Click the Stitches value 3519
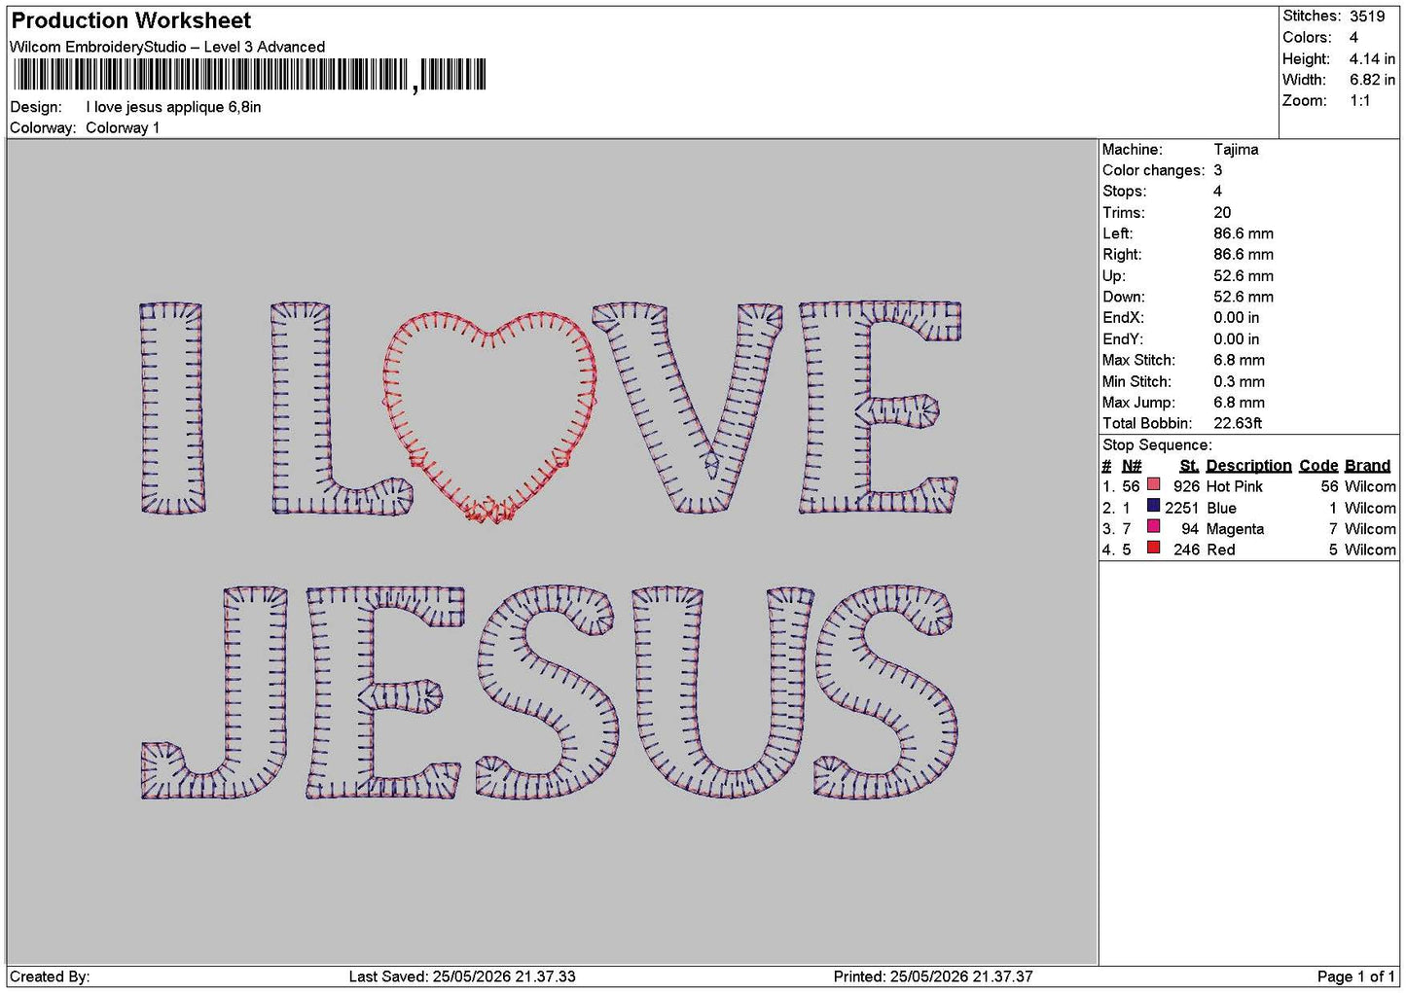 click(x=1367, y=17)
